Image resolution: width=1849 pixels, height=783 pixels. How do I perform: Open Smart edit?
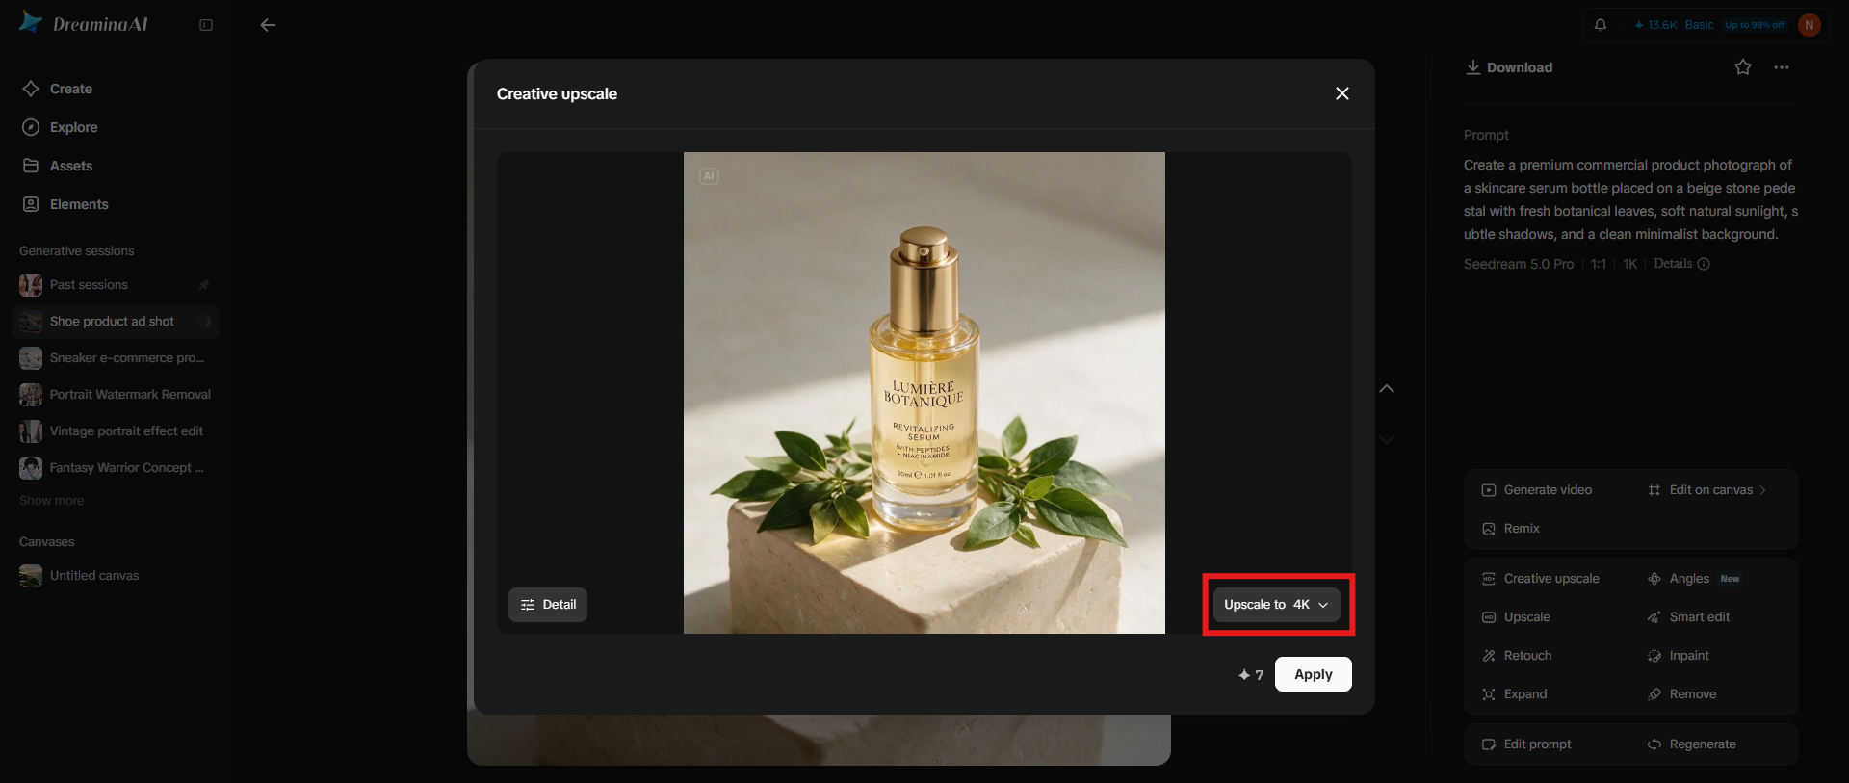click(1689, 617)
